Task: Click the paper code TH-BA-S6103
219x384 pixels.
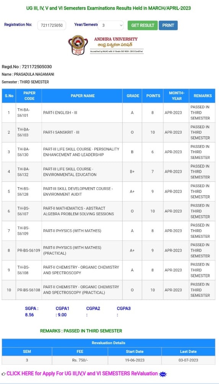Action: [x=23, y=132]
